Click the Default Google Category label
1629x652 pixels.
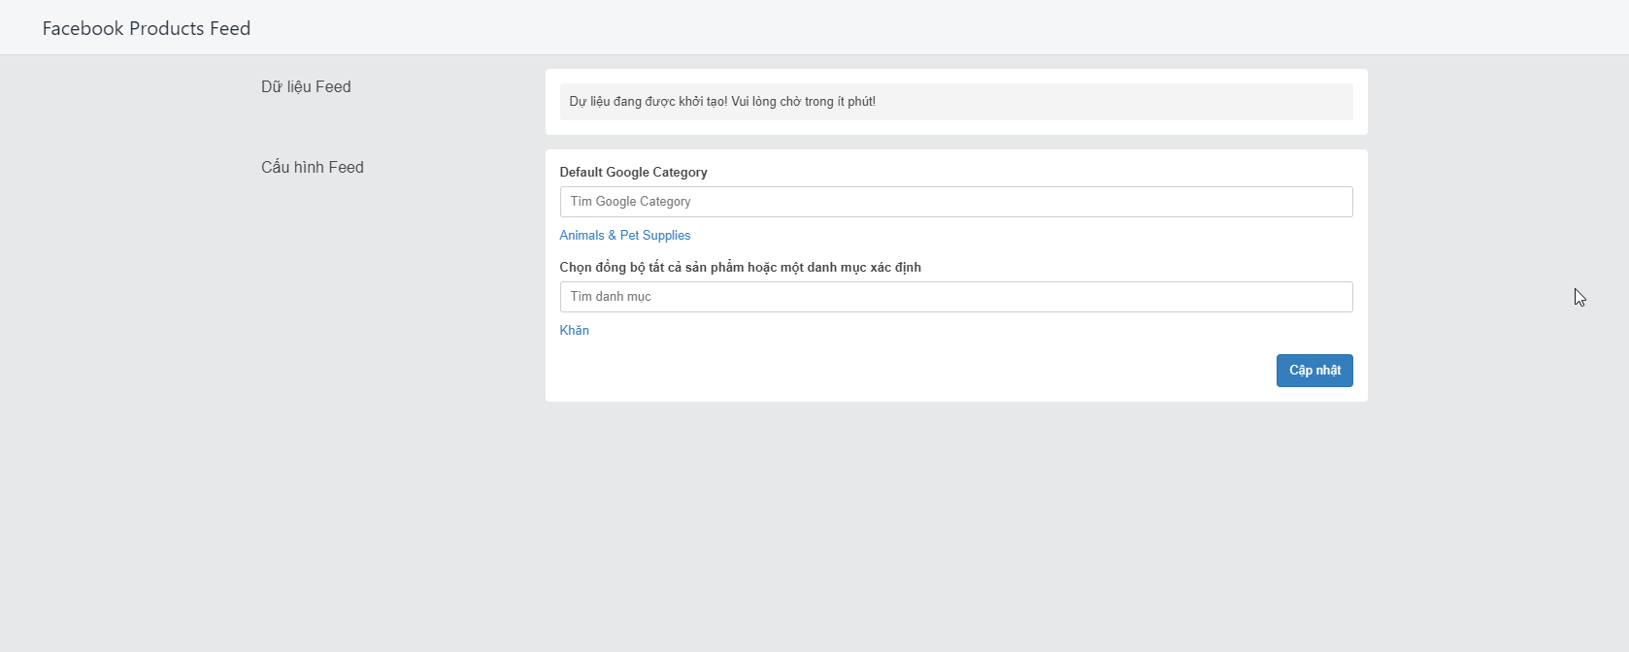634,173
